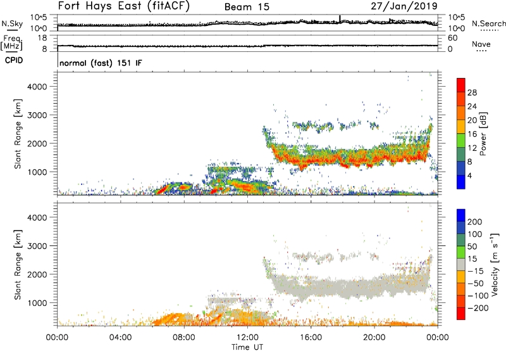Click the "Time UT" axis title
Screen dimensions: 506x351
[x=247, y=347]
